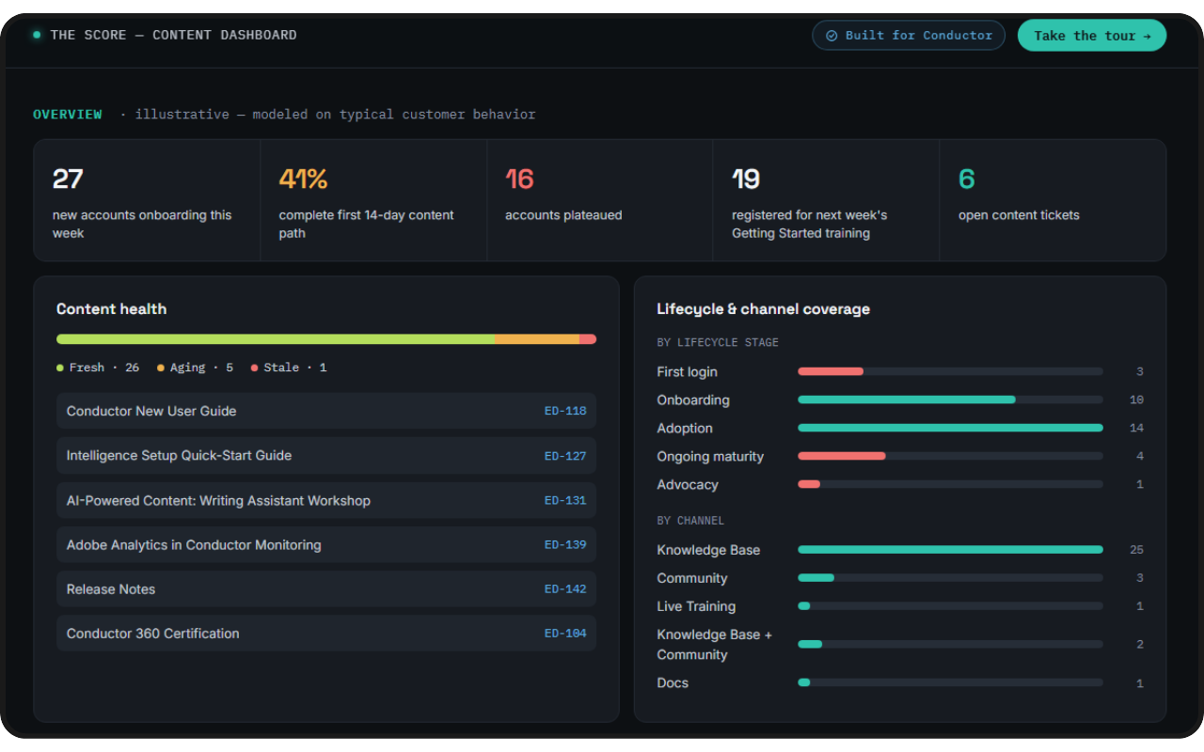Select the 6 open content tickets card
Screen dimensions: 1204x752
click(1053, 200)
